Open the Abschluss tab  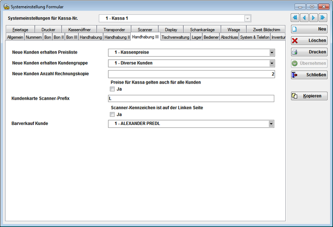(x=229, y=37)
